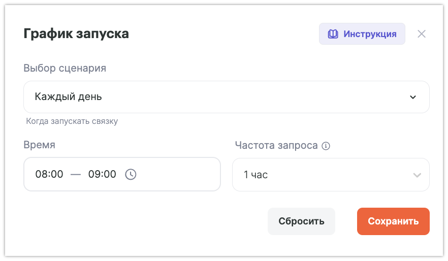The width and height of the screenshot is (448, 261).
Task: Save the schedule with Сохранить
Action: pyautogui.click(x=393, y=221)
